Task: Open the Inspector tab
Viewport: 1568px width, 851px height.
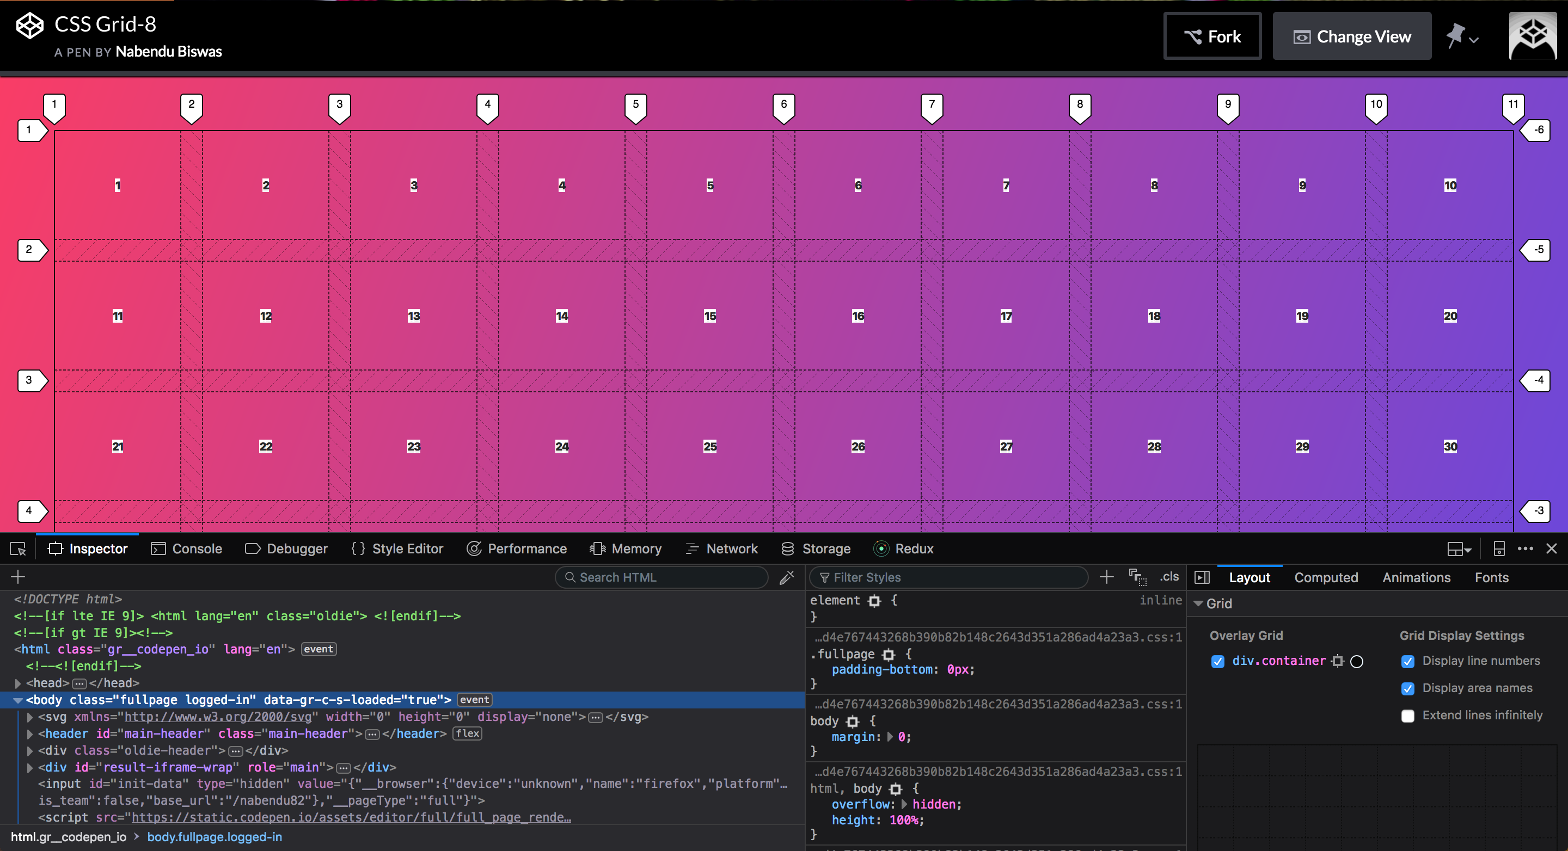Action: pos(88,548)
